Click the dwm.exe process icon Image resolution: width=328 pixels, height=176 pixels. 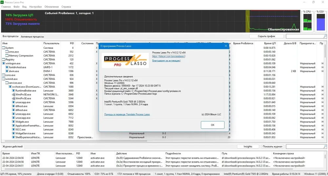click(x=7, y=71)
